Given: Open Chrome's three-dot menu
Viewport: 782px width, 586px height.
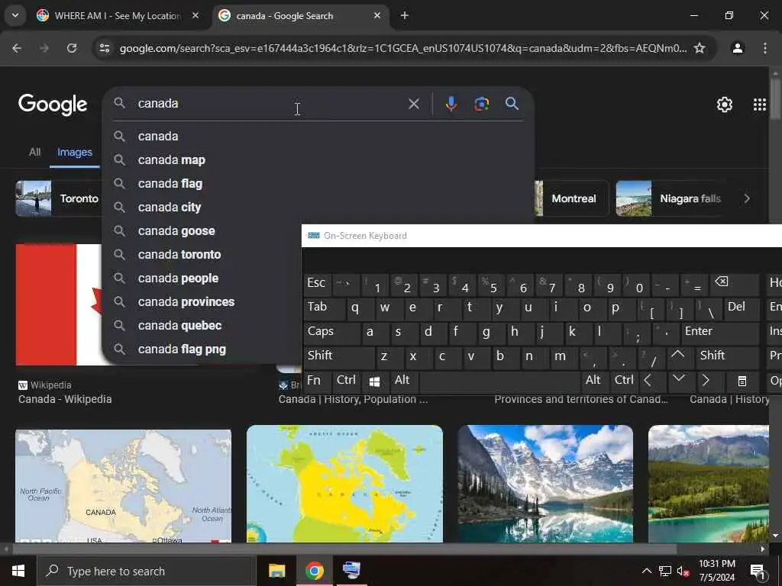Looking at the screenshot, I should (x=765, y=48).
